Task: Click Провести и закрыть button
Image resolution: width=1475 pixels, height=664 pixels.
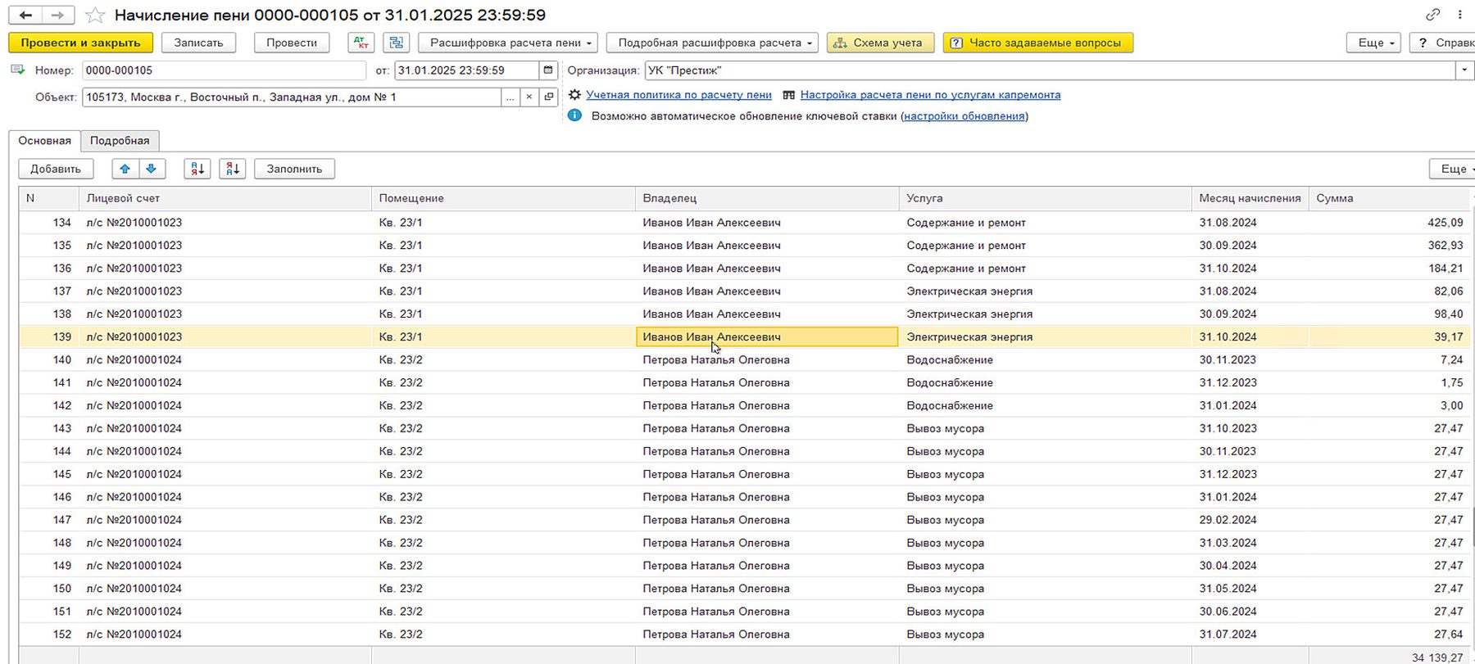Action: tap(80, 43)
